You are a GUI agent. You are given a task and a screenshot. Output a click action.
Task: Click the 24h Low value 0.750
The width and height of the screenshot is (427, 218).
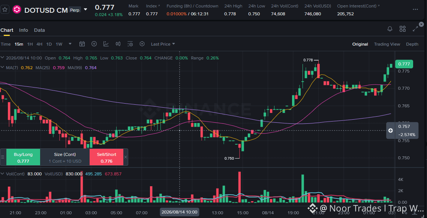(x=254, y=14)
